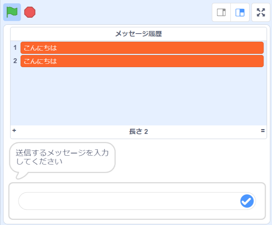Select second こんにちは list entry
This screenshot has width=272, height=225.
pyautogui.click(x=142, y=61)
